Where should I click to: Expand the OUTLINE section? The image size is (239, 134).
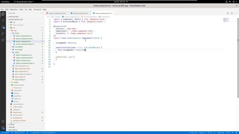[x=11, y=125]
